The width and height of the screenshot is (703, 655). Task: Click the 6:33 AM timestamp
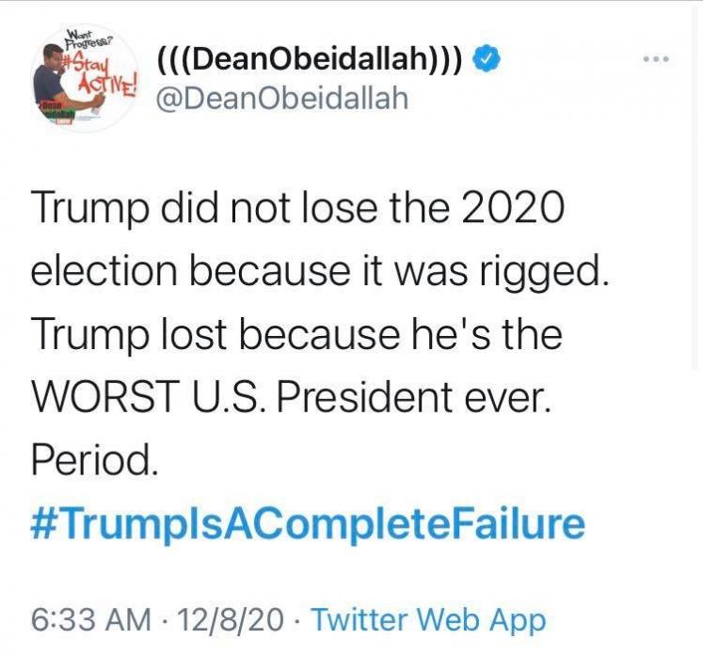click(x=91, y=620)
